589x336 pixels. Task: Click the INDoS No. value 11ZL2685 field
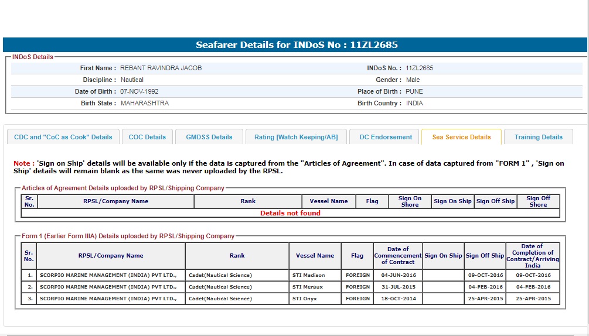pos(419,68)
